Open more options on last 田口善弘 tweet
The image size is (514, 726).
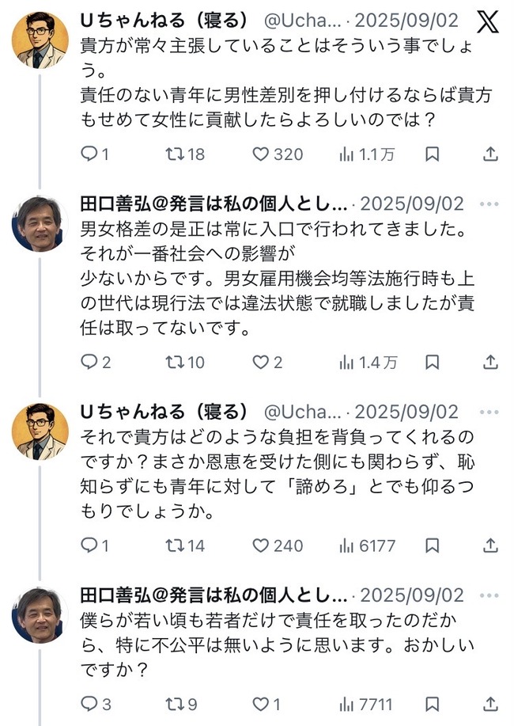(490, 594)
